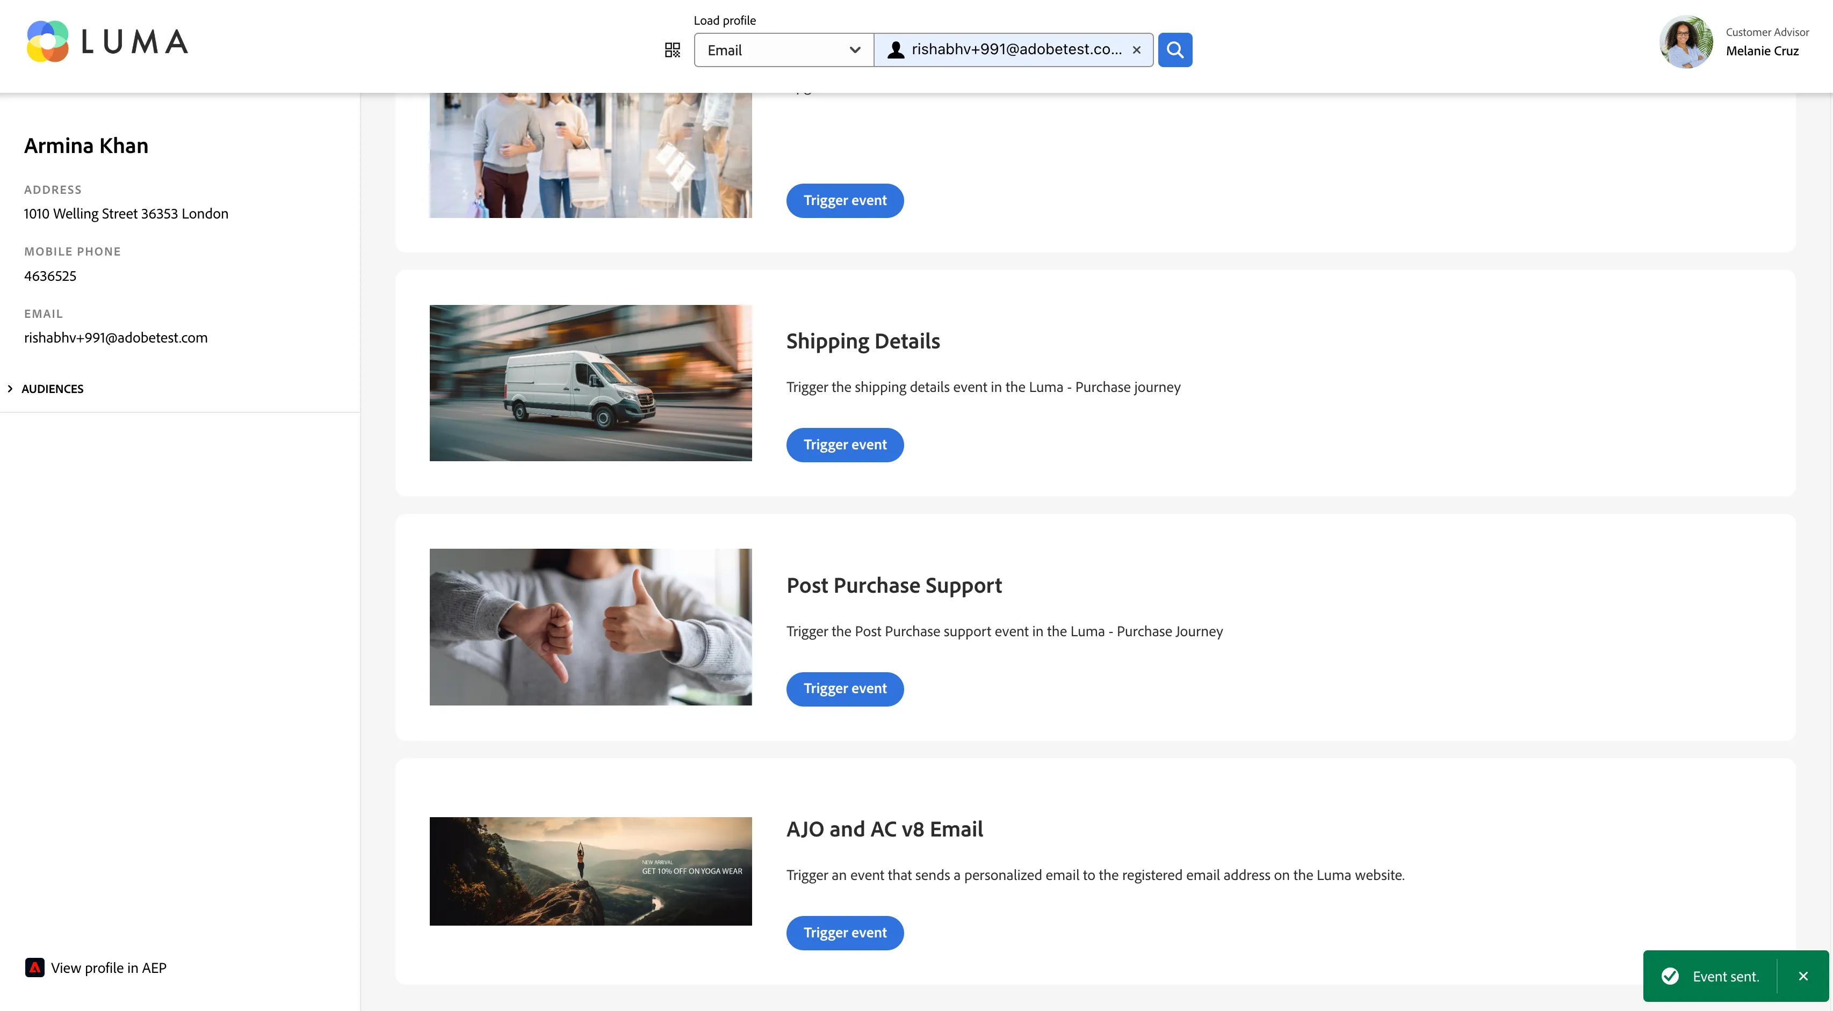Click the Luma logo
Screen dimensions: 1833x1011
coord(107,41)
